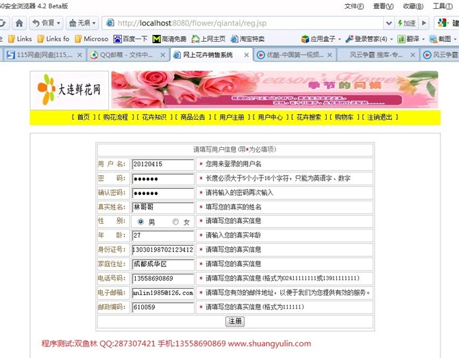
Task: Open 购物车 nav link
Action: (x=344, y=117)
